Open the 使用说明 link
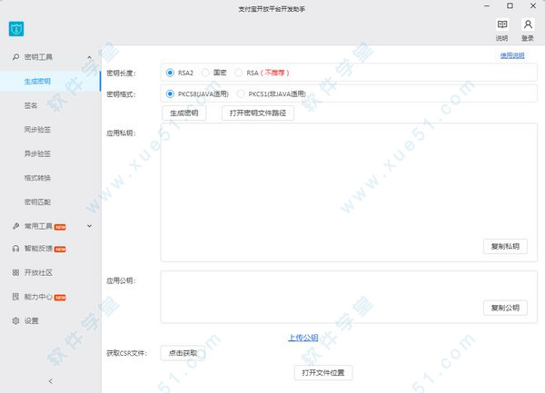Image resolution: width=545 pixels, height=393 pixels. point(512,55)
